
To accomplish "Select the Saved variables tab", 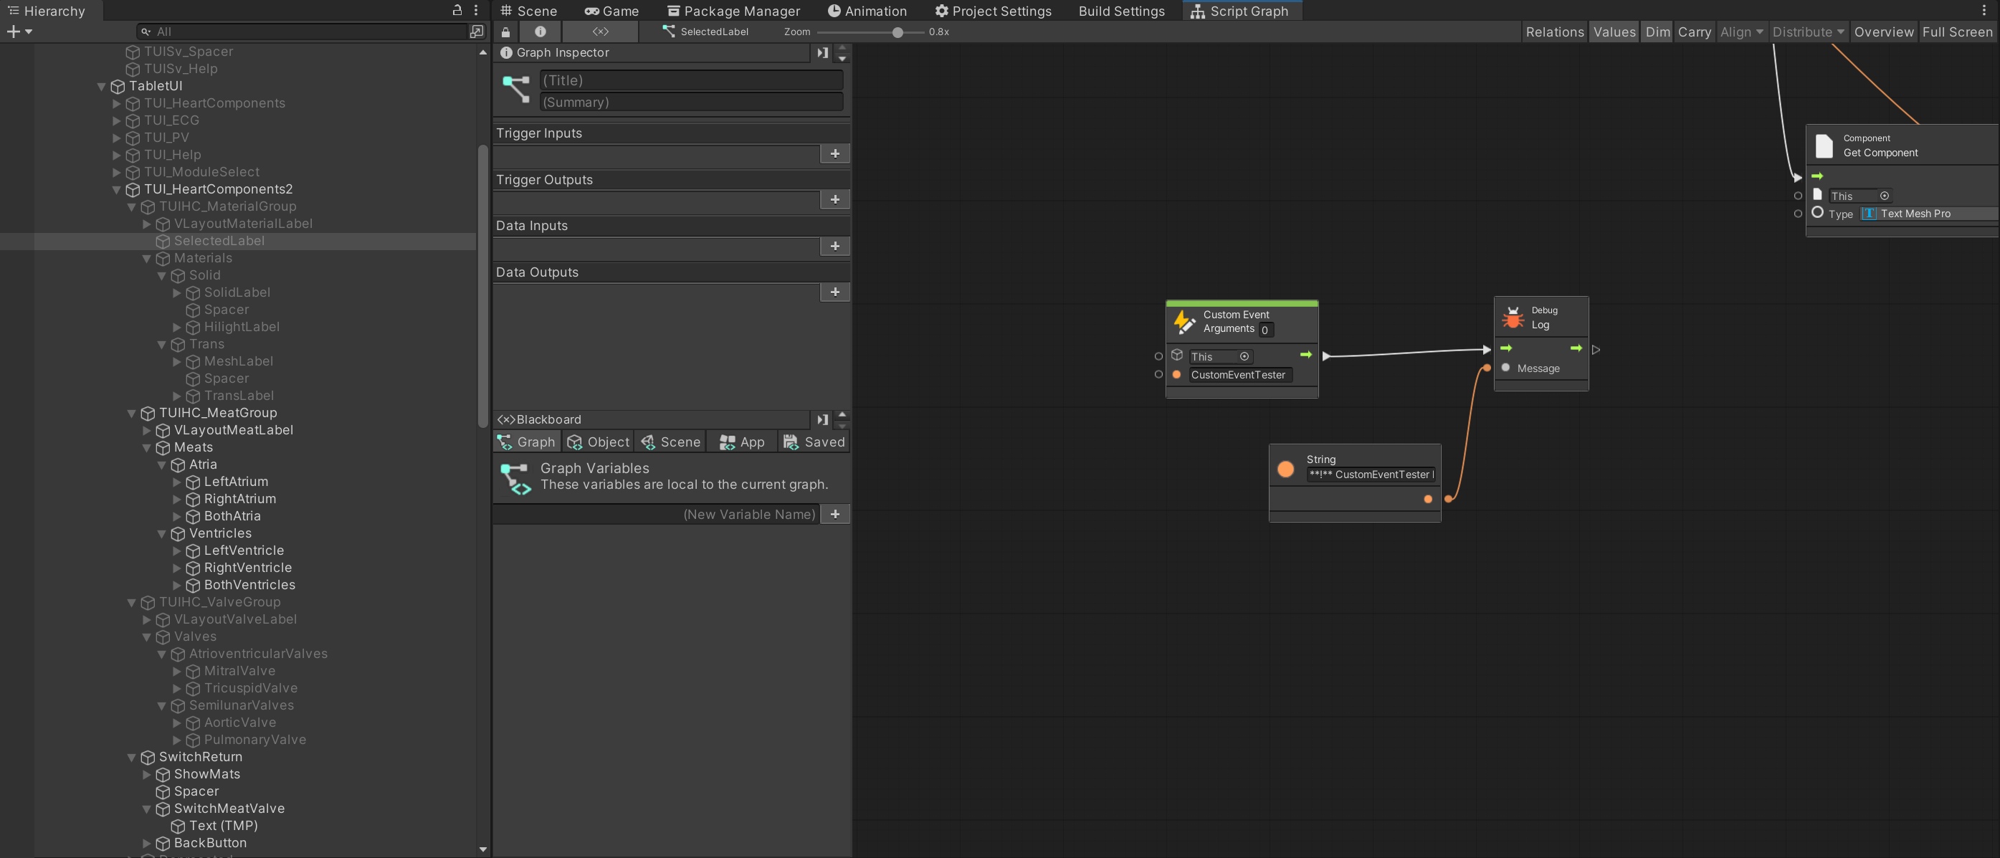I will [x=814, y=442].
